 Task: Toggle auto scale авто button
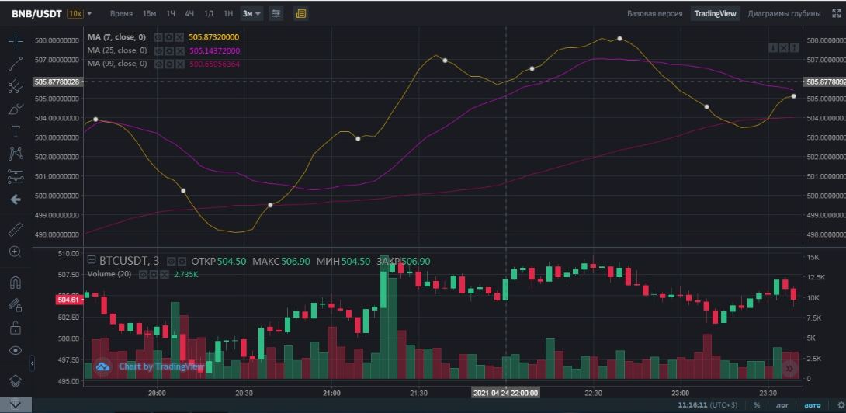813,405
